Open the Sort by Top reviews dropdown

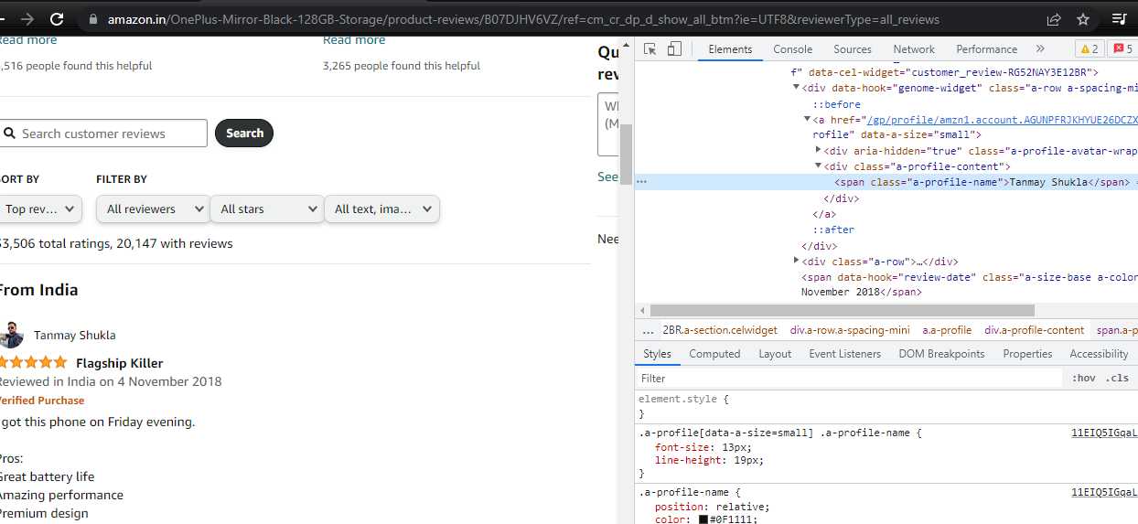[40, 209]
